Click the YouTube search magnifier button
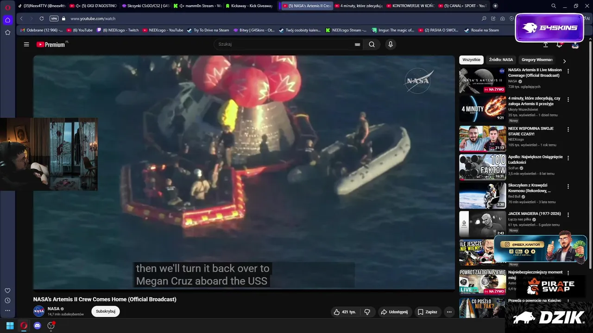Viewport: 593px width, 333px height. click(x=372, y=44)
